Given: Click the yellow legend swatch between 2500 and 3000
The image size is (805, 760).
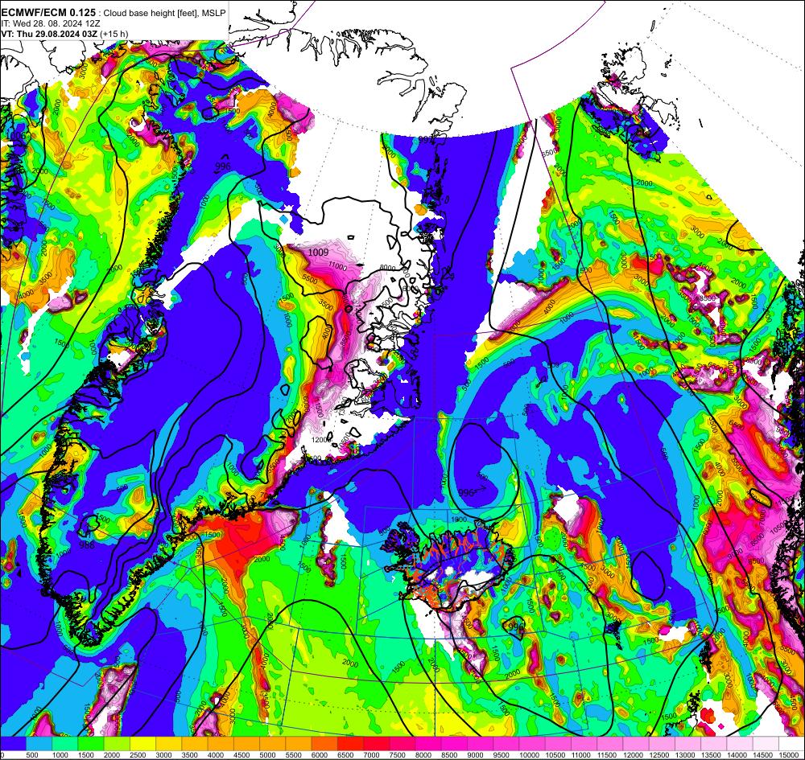Looking at the screenshot, I should pyautogui.click(x=142, y=744).
